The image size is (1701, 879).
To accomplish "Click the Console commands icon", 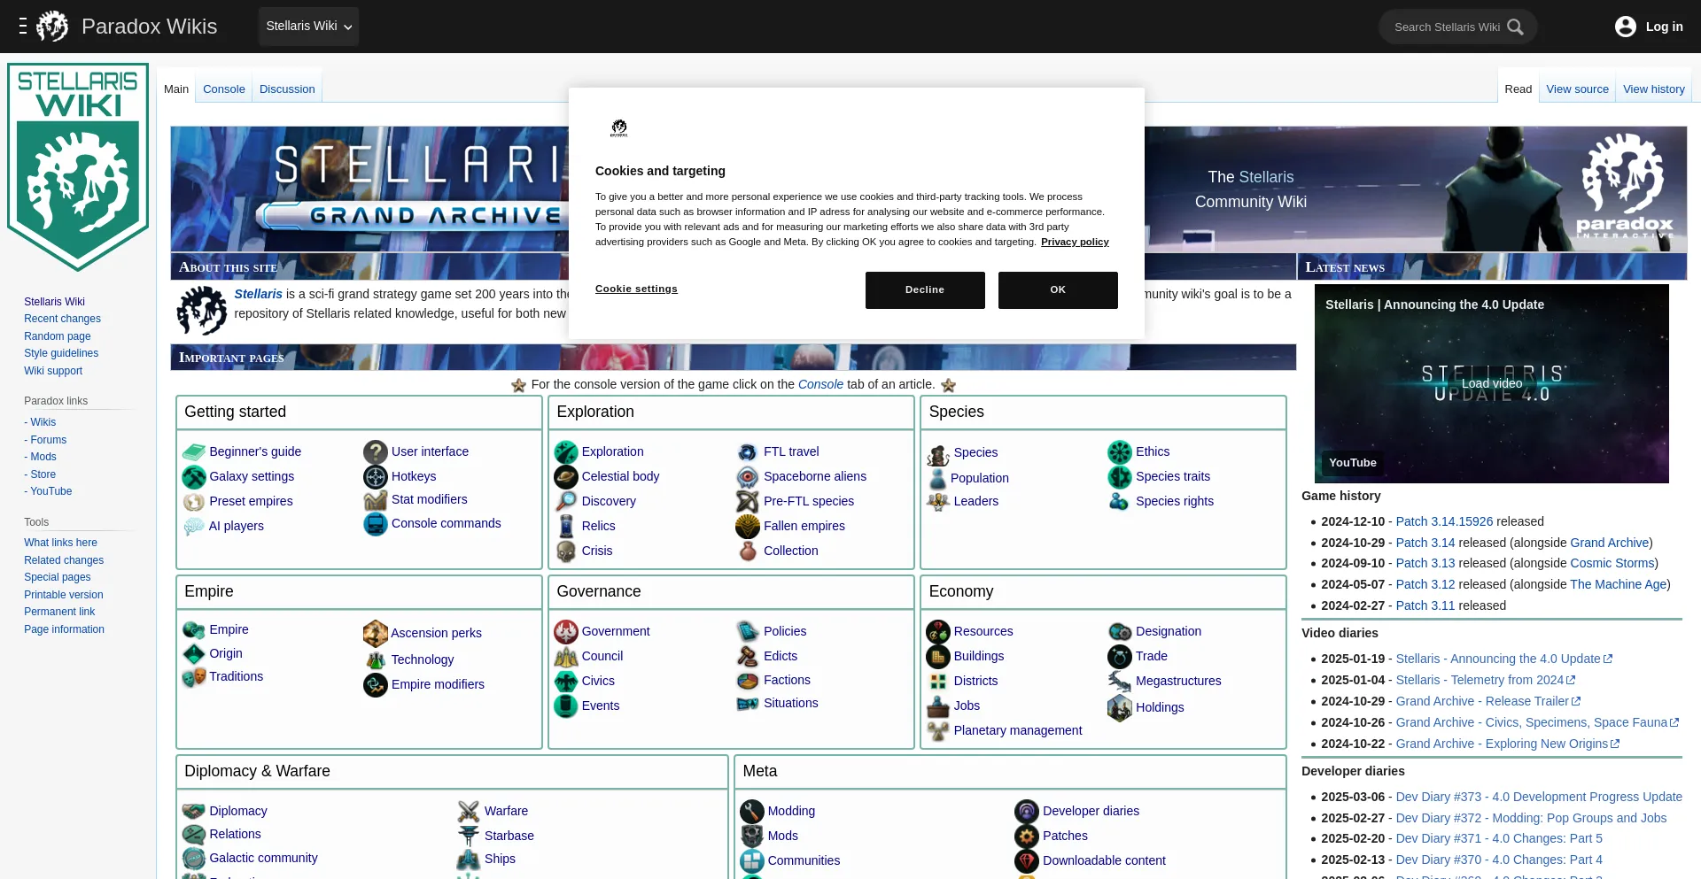I will [376, 524].
